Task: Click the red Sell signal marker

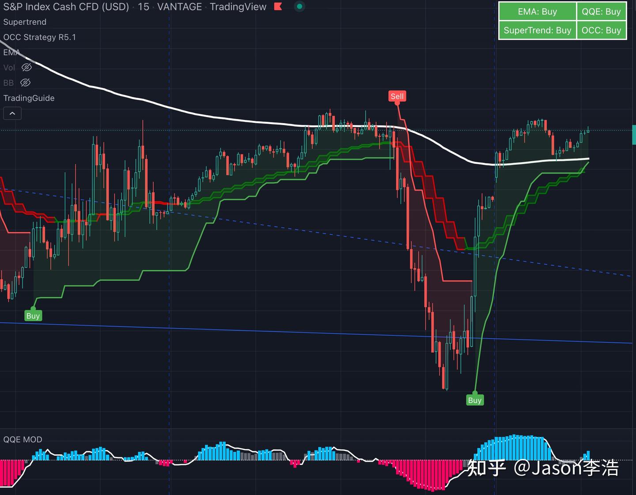Action: 397,96
